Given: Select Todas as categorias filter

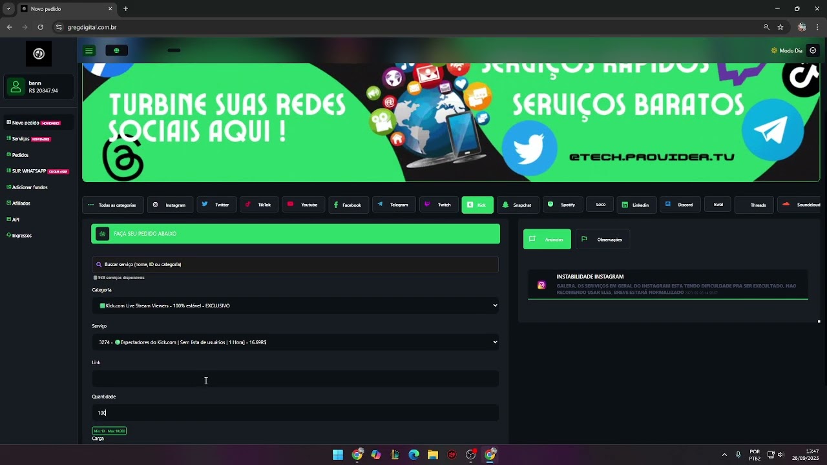Looking at the screenshot, I should pyautogui.click(x=112, y=205).
